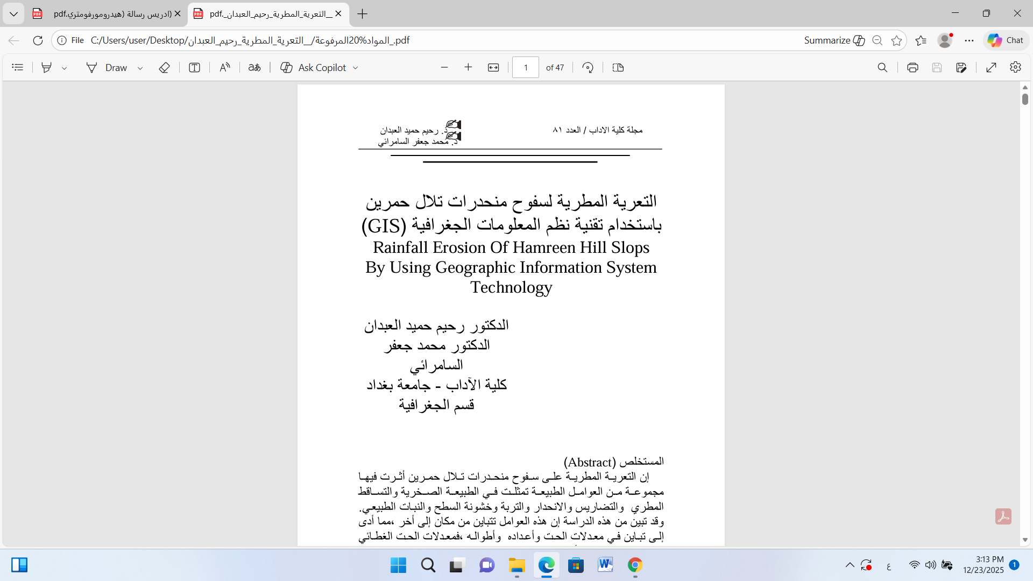Expand Draw pen options dropdown
Viewport: 1033px width, 581px height.
[140, 68]
